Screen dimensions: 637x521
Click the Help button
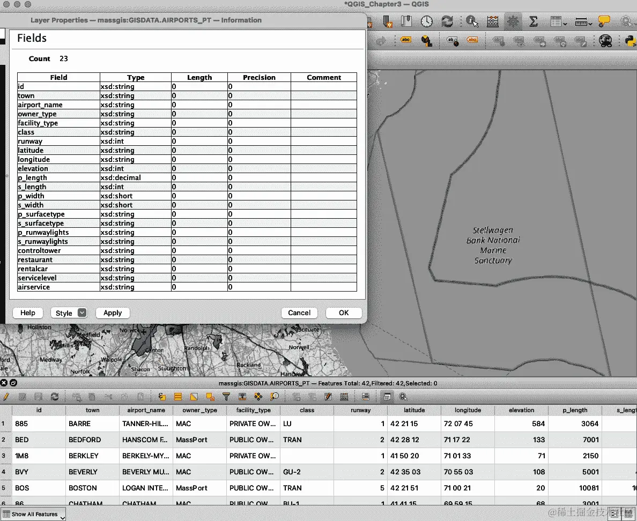click(x=28, y=312)
